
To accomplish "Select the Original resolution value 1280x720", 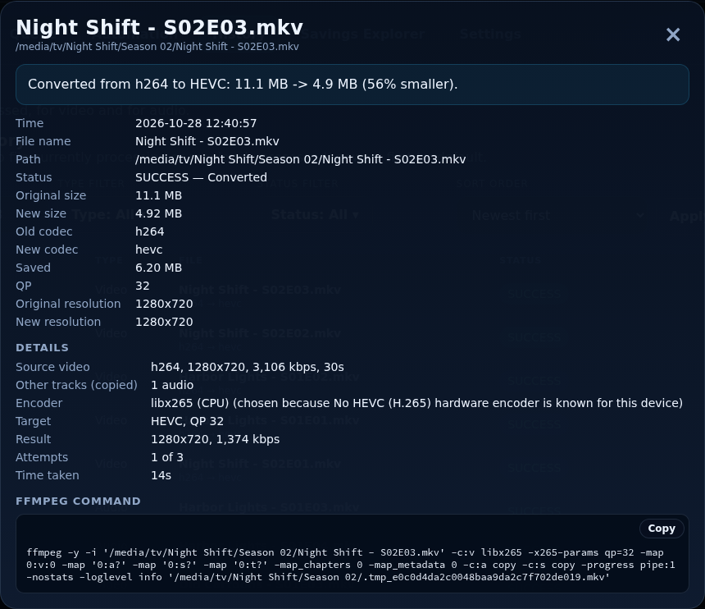I will [164, 304].
